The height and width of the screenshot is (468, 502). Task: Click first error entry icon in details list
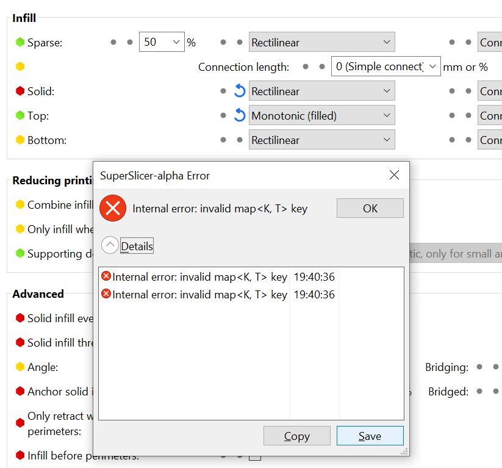(106, 276)
